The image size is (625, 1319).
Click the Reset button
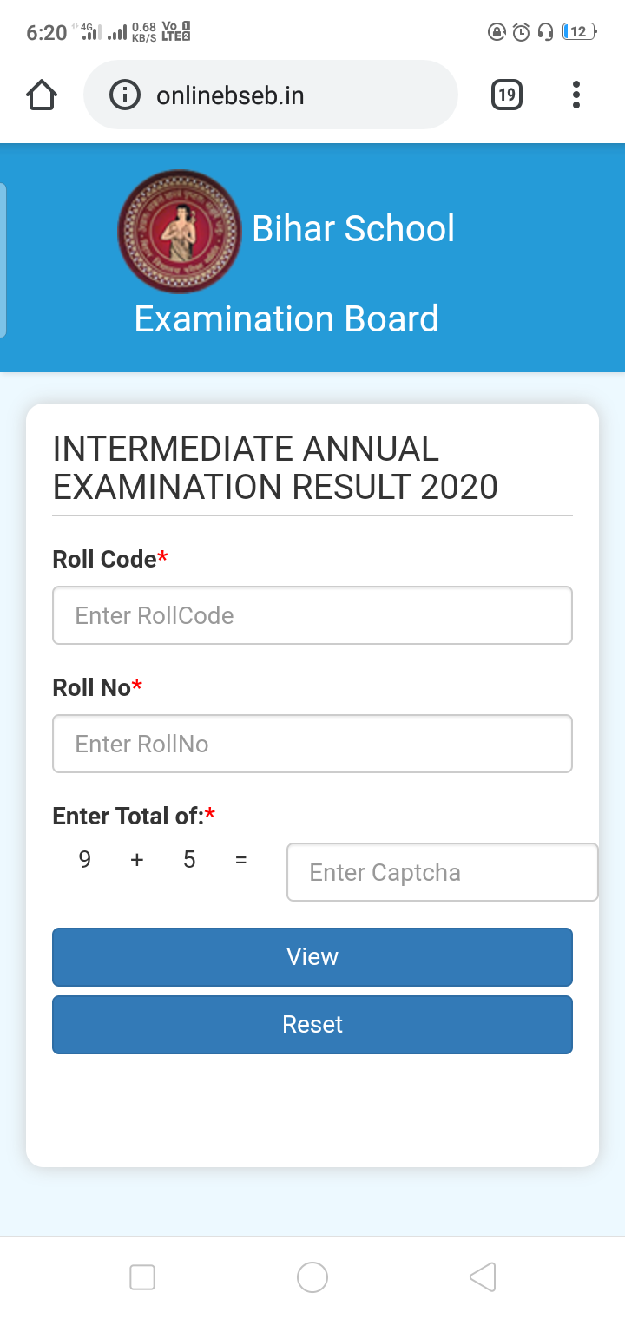(x=312, y=1025)
